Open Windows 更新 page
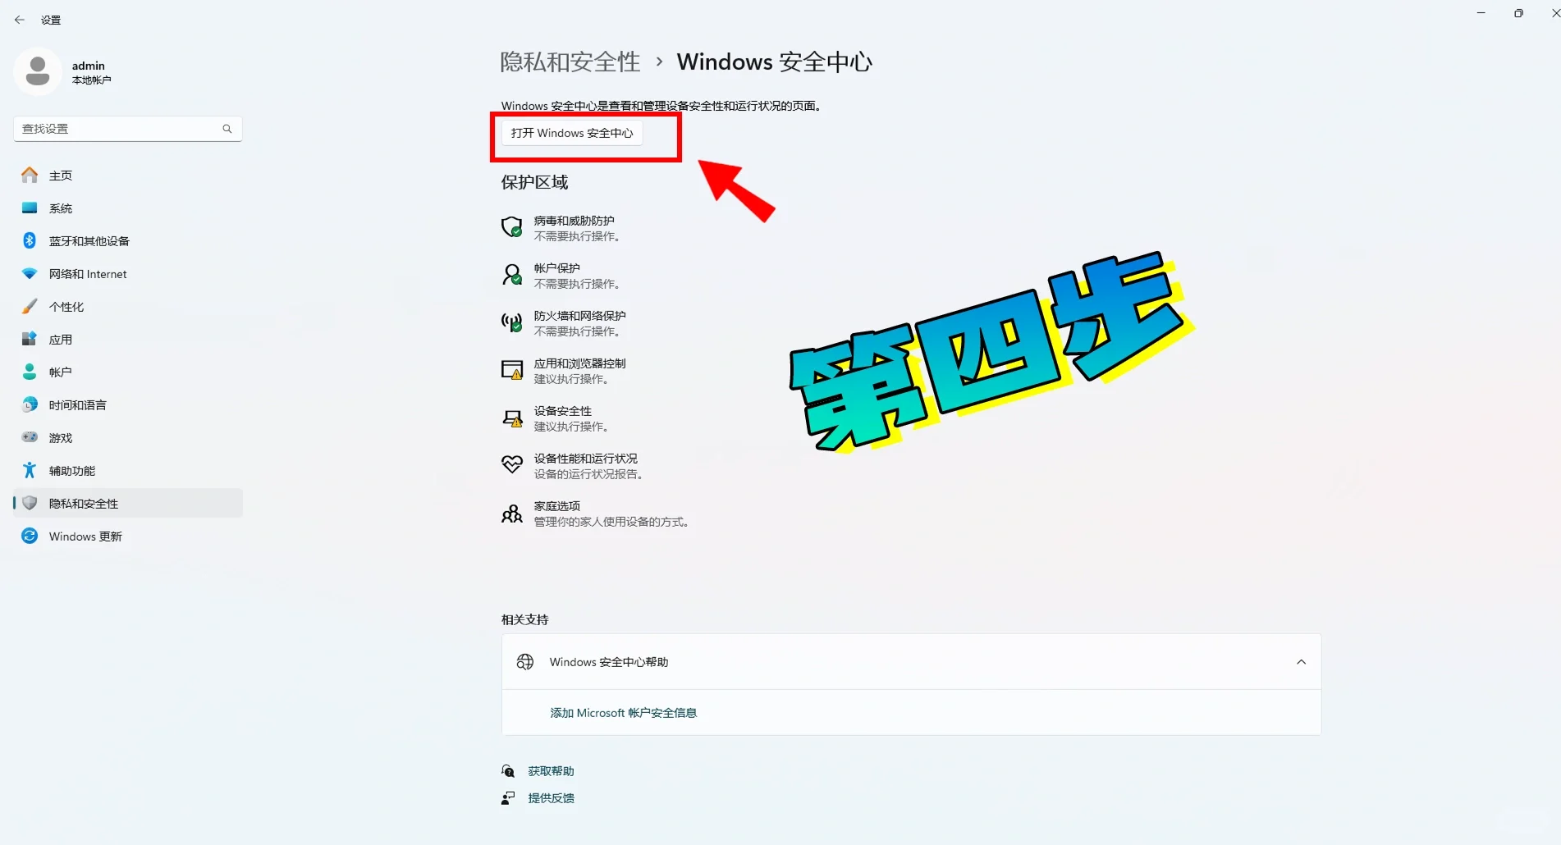 pos(82,536)
